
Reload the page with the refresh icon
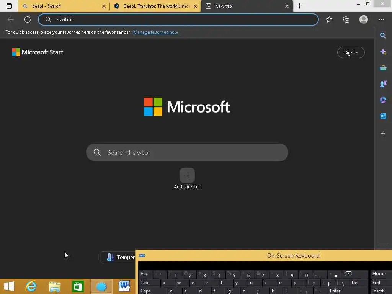pyautogui.click(x=28, y=20)
